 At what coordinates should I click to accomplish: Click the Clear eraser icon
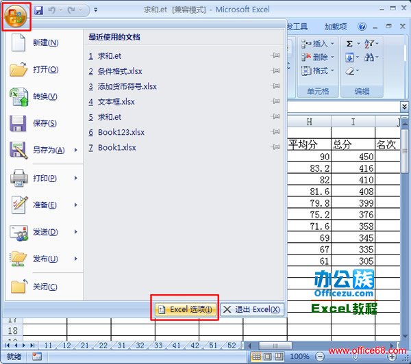[350, 71]
